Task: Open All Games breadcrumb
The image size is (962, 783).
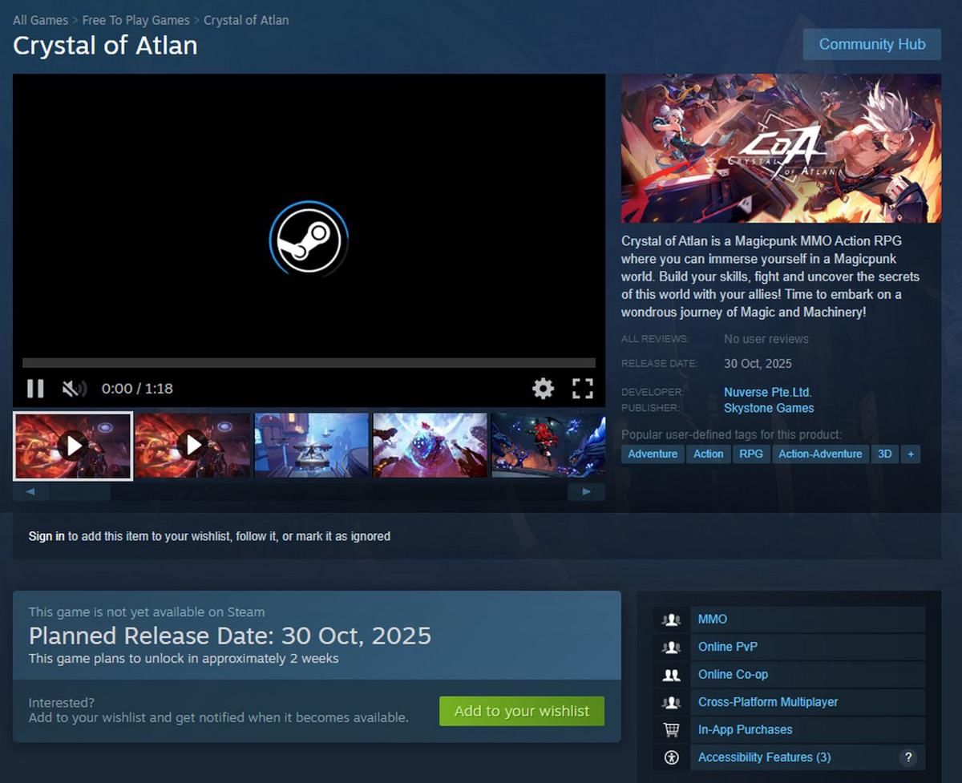Action: 40,20
